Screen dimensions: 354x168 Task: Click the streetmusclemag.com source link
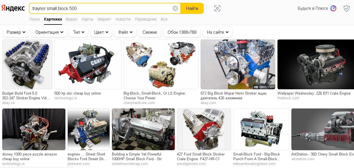pyautogui.click(x=130, y=164)
